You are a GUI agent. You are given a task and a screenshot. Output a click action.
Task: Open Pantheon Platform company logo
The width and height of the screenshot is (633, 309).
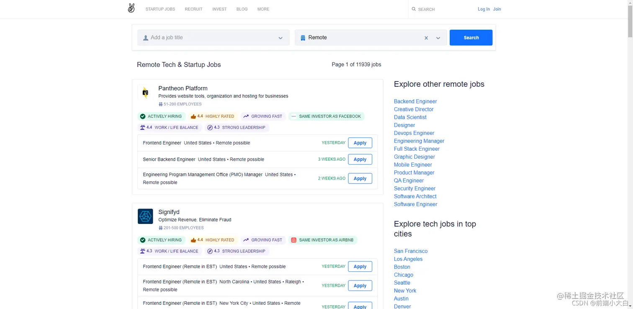point(145,92)
